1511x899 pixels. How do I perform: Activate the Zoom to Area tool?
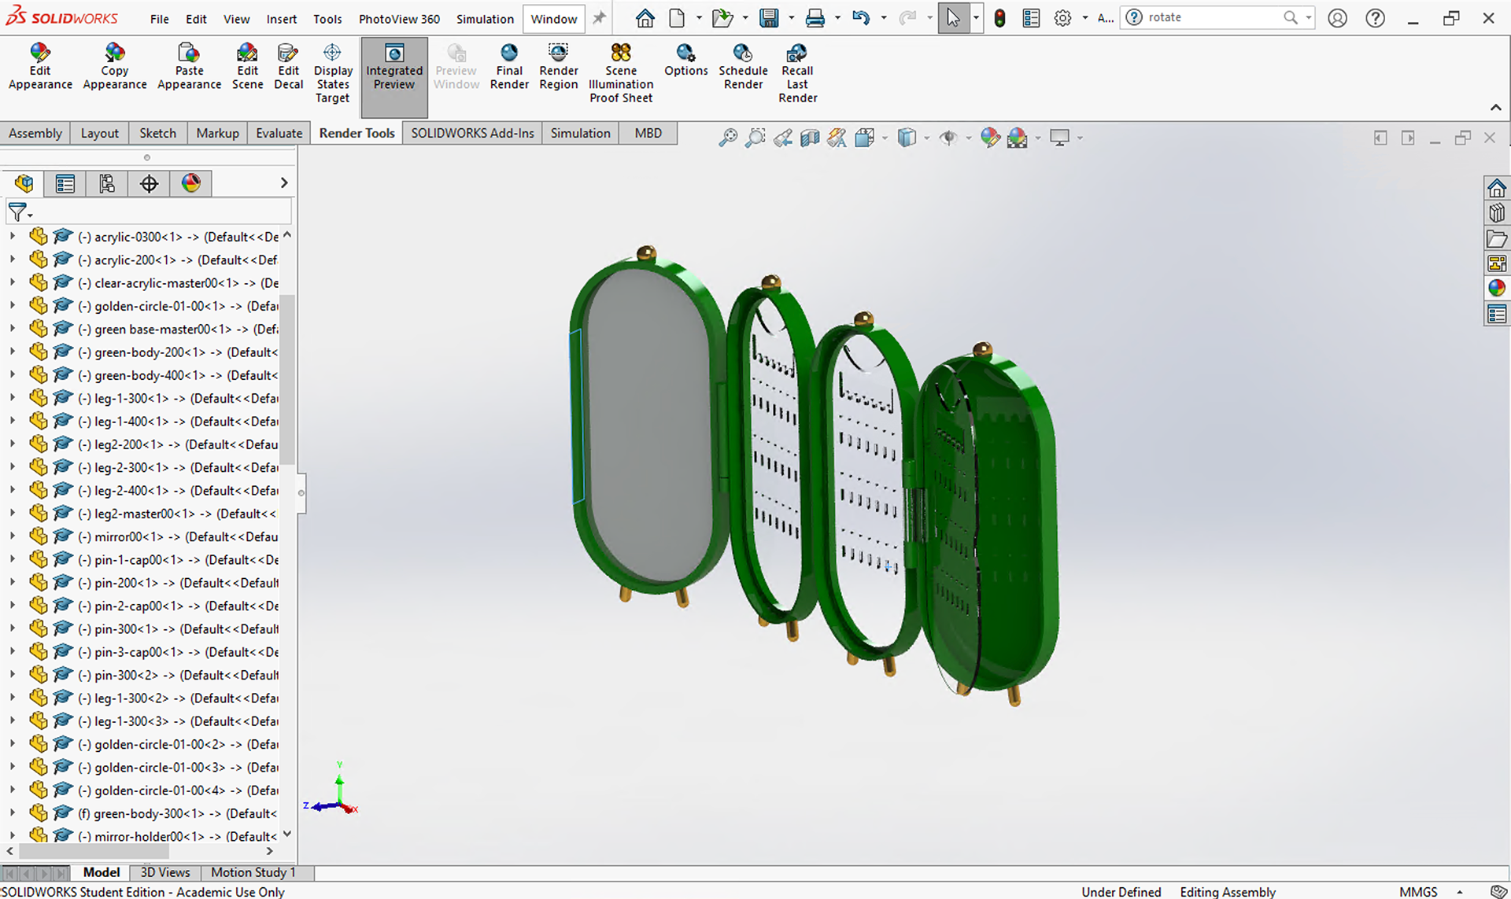click(755, 138)
